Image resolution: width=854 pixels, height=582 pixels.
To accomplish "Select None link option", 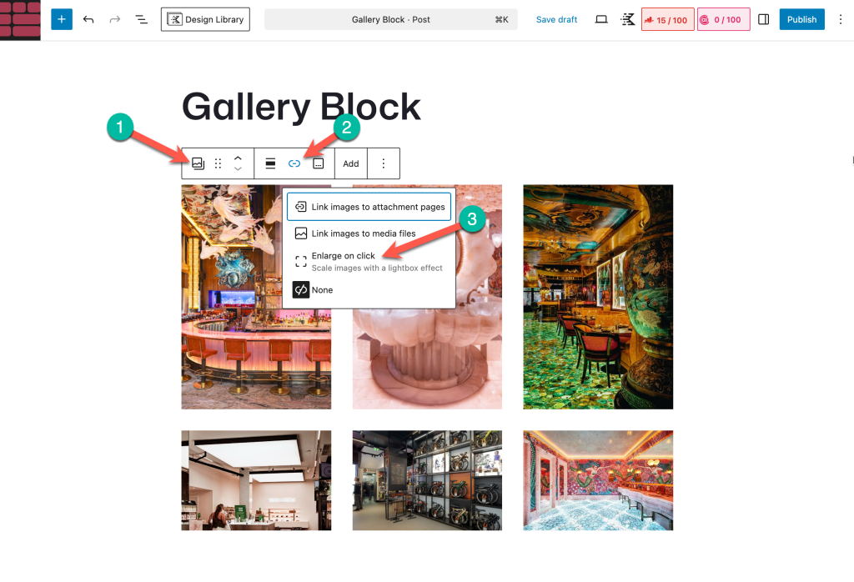I will tap(322, 290).
